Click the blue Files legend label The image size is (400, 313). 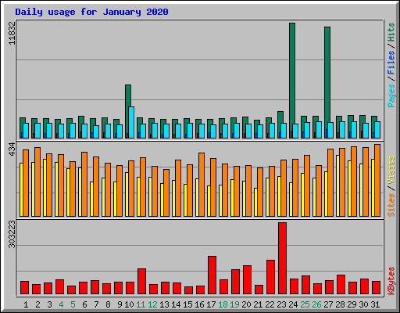pyautogui.click(x=391, y=63)
